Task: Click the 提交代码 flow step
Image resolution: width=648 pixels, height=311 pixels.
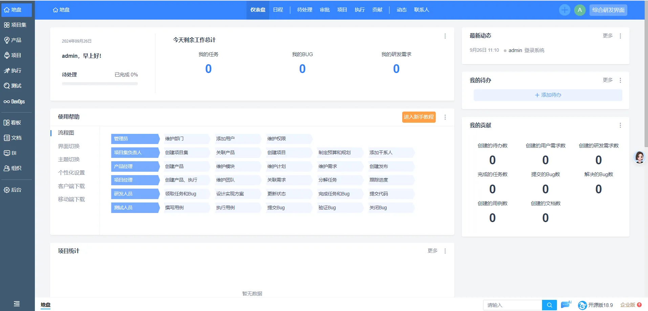Action: 391,194
